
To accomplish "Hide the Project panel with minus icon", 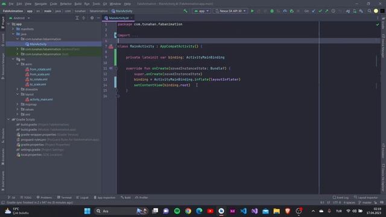I will 98,18.
